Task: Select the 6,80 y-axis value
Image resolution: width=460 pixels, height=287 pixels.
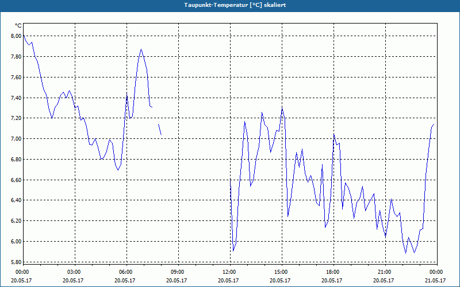Action: click(17, 160)
